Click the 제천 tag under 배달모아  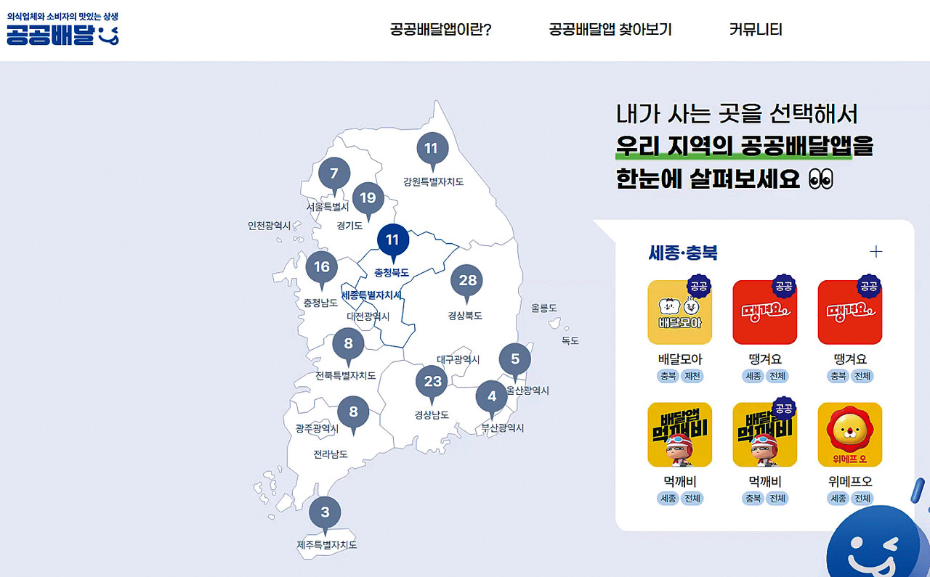point(692,376)
